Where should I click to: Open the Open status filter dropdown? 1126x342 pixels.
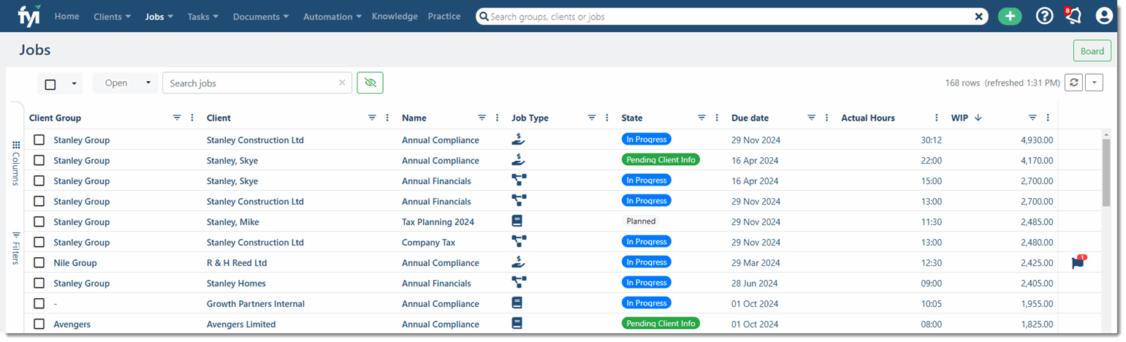(x=126, y=83)
